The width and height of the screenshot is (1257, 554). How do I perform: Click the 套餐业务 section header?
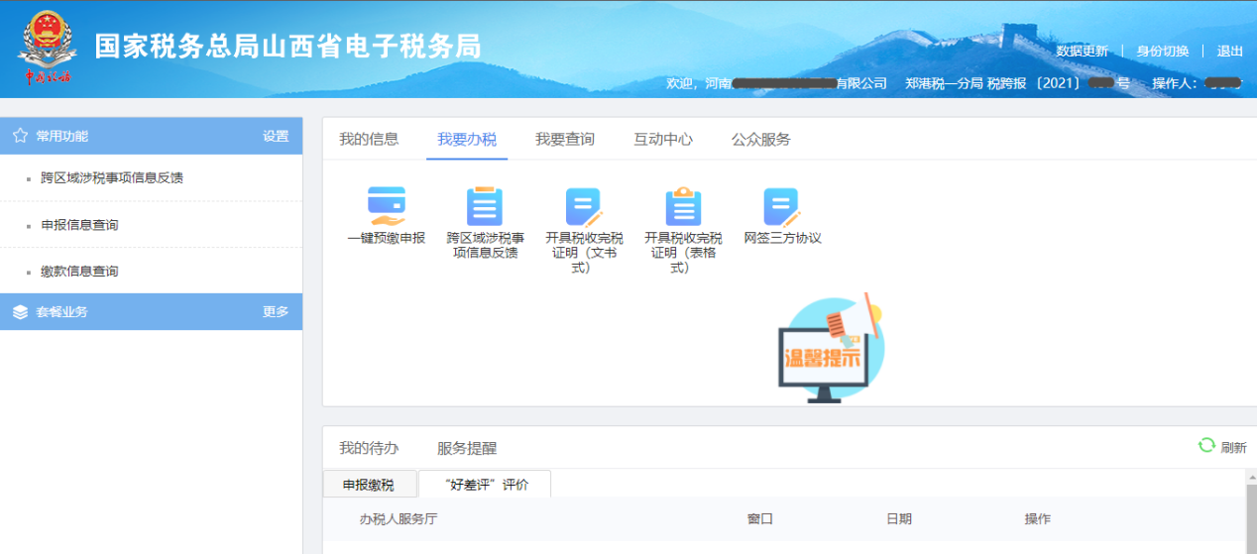(x=151, y=312)
